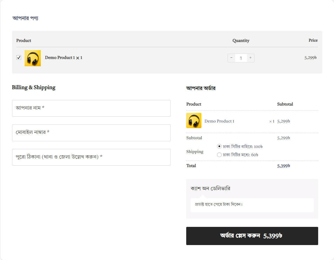Select 'ঢাকা সিটির বাহিরে: 100৳' shipping option
The image size is (334, 260).
[219, 146]
